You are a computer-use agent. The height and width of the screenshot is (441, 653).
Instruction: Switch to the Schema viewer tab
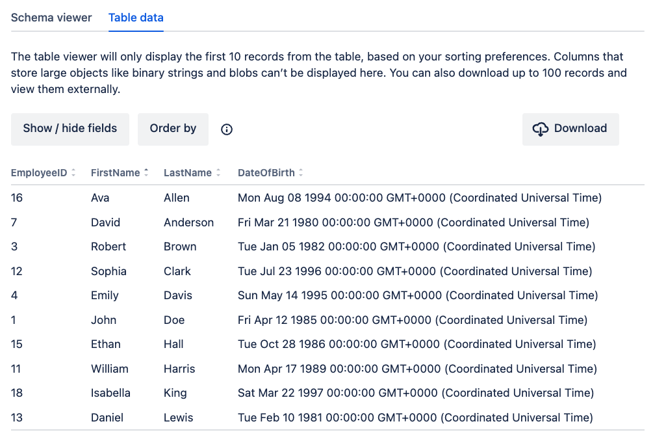point(51,18)
